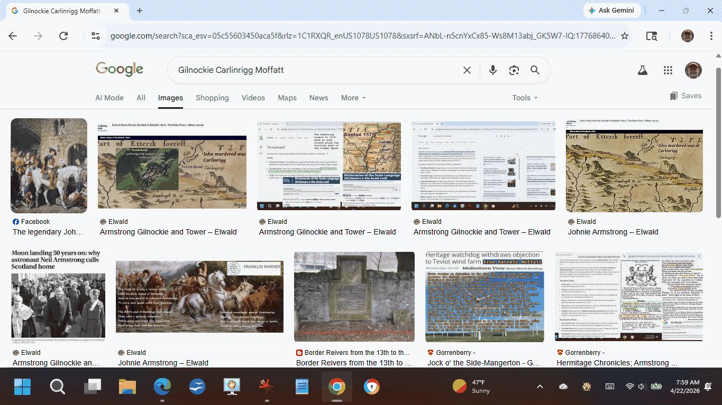This screenshot has height=405, width=722.
Task: Show hidden system tray icons
Action: 540,387
